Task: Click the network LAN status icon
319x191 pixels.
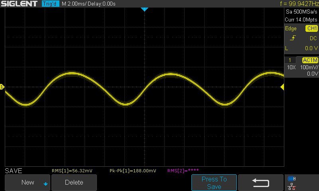Action: tap(292, 187)
